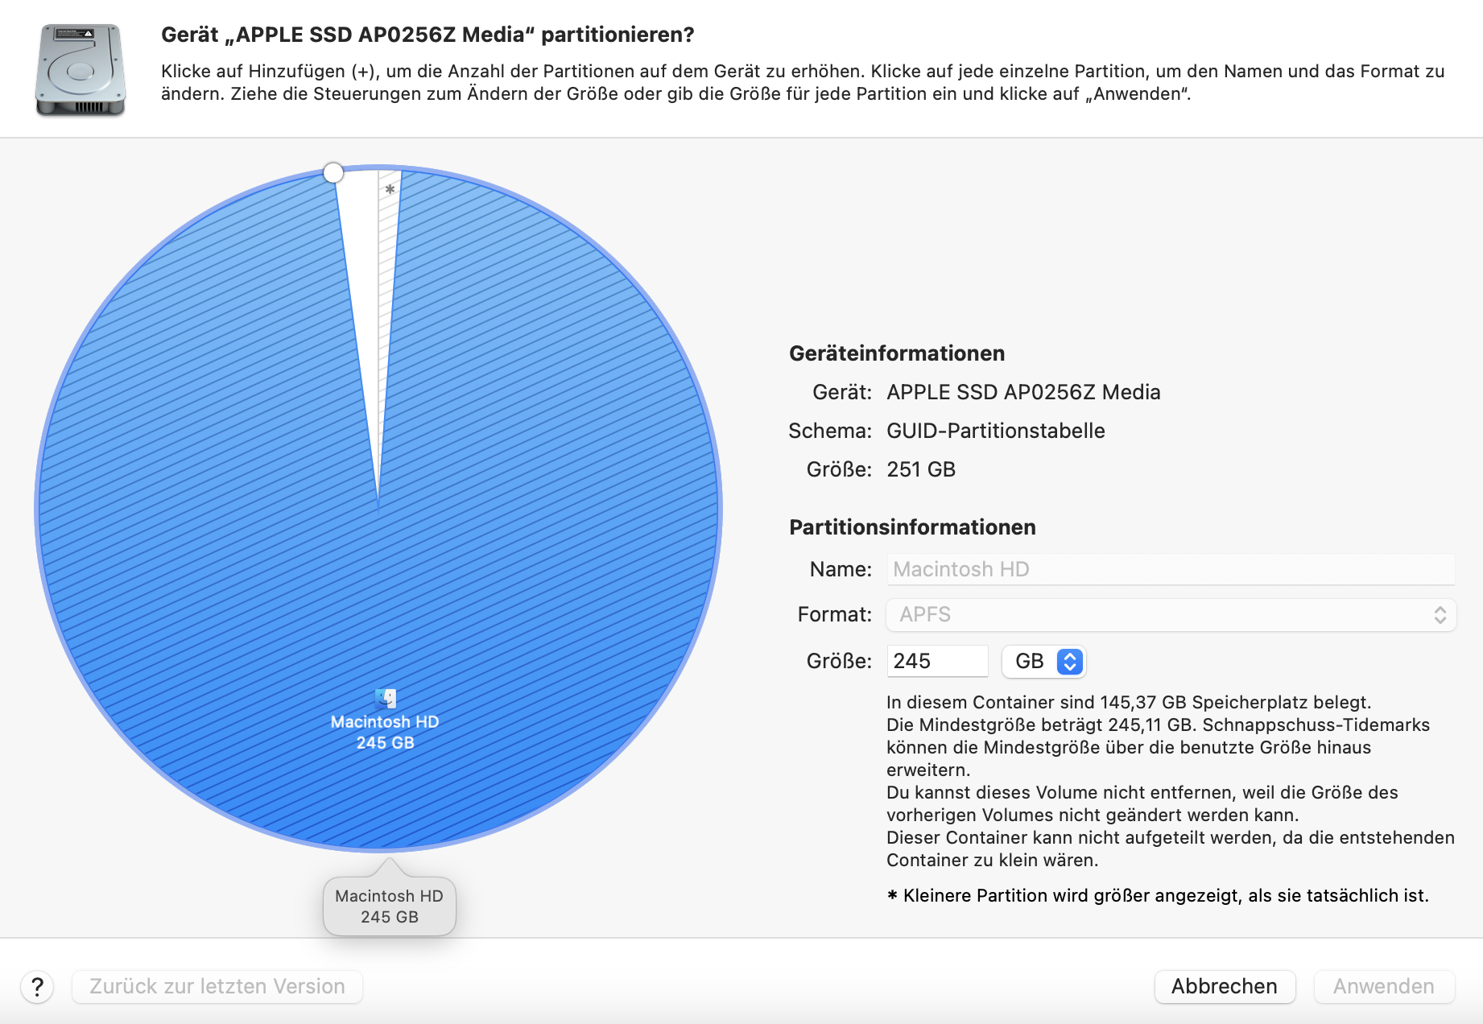This screenshot has width=1483, height=1024.
Task: Click Zurück zur letzten Version button
Action: [217, 986]
